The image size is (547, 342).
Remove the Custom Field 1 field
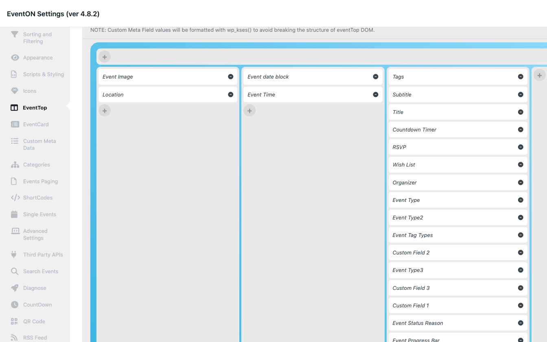click(x=521, y=305)
